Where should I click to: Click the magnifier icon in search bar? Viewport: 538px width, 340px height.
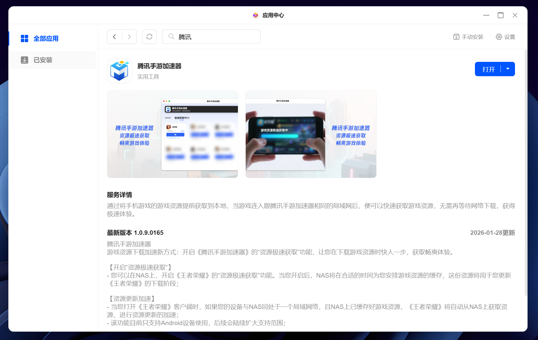coord(171,36)
